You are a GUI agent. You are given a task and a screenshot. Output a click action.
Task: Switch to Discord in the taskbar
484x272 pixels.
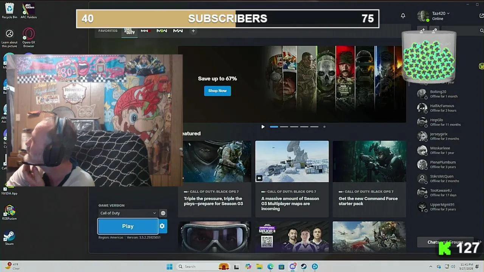293,267
